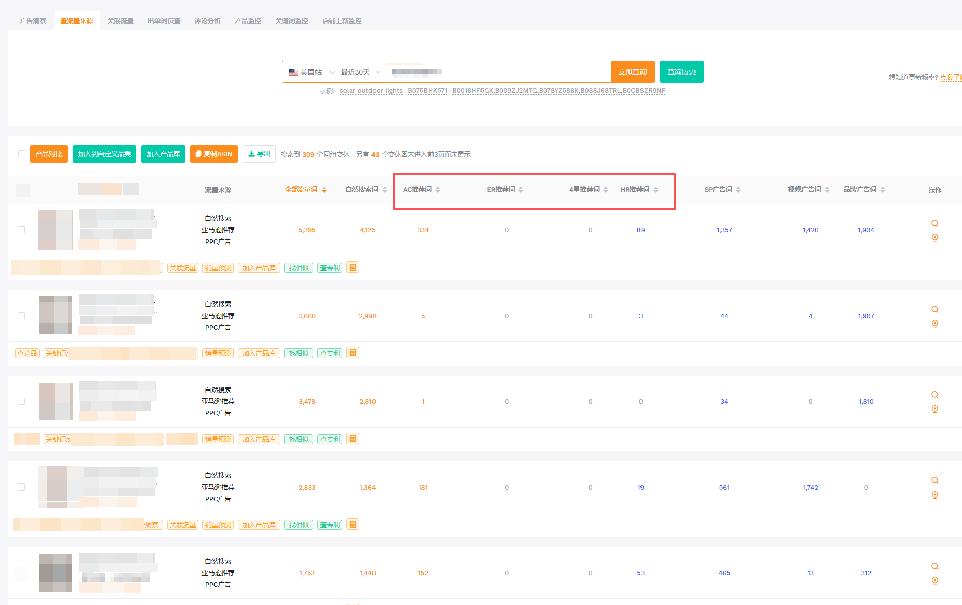
Task: Expand the 最近30天 time range dropdown
Action: coord(360,72)
